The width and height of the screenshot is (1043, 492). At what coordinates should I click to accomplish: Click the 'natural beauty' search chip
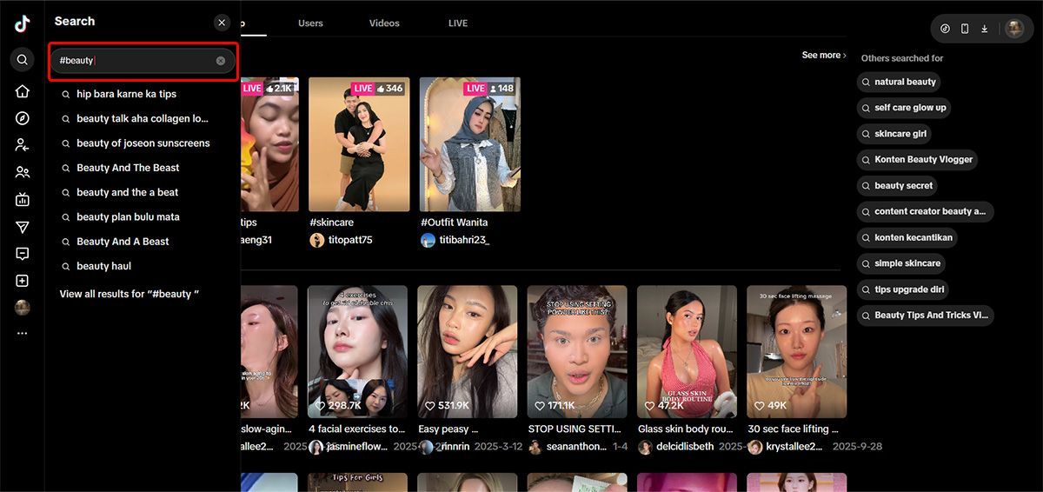pos(899,82)
